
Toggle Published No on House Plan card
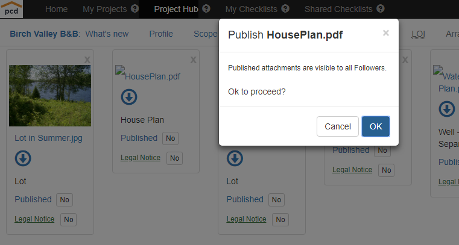tap(170, 138)
